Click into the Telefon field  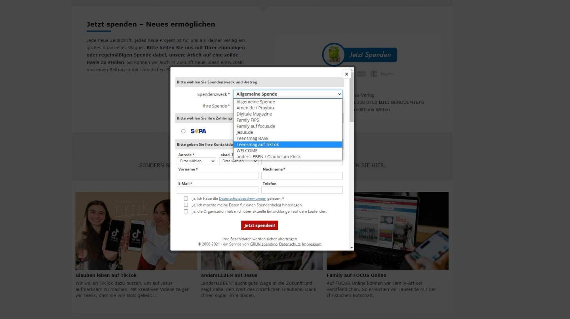pos(302,190)
